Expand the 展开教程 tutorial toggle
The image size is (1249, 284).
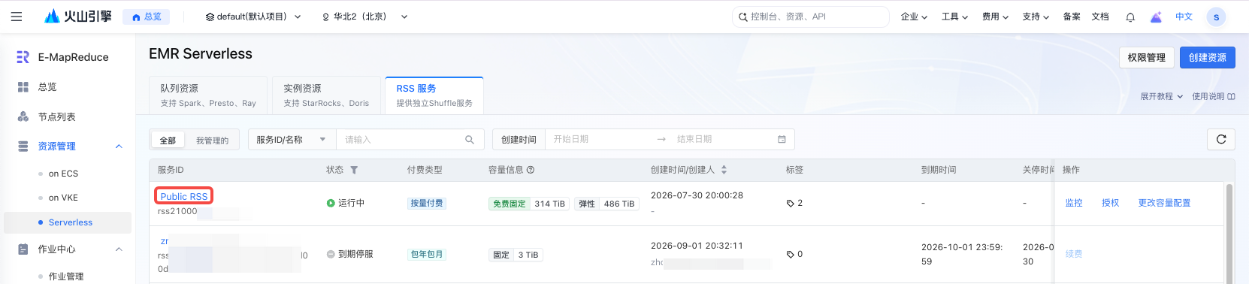[1162, 97]
